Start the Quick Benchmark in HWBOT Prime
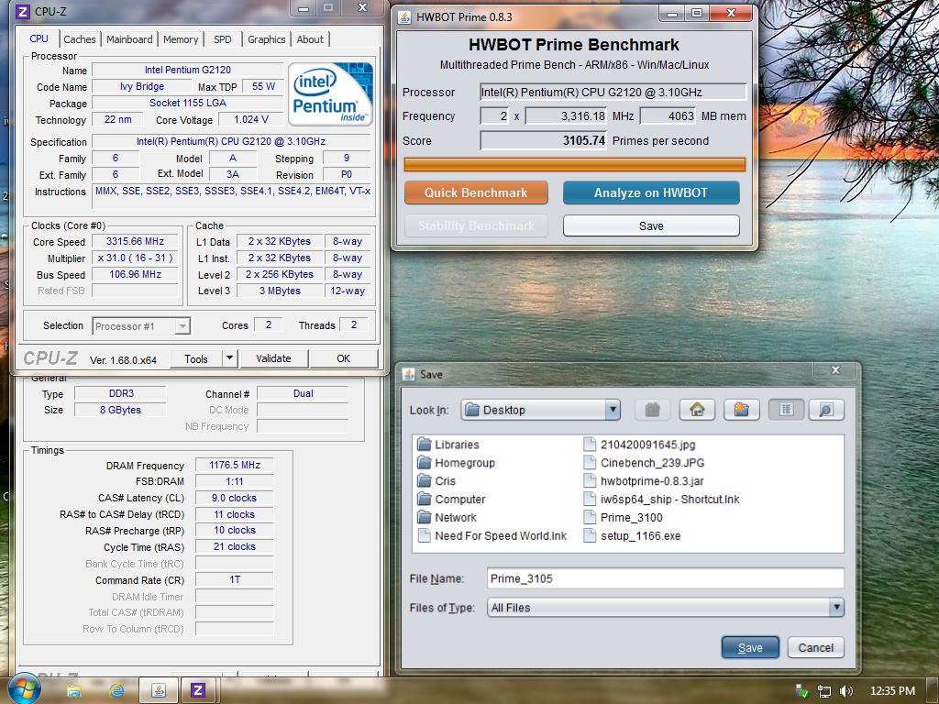The height and width of the screenshot is (704, 939). (476, 192)
